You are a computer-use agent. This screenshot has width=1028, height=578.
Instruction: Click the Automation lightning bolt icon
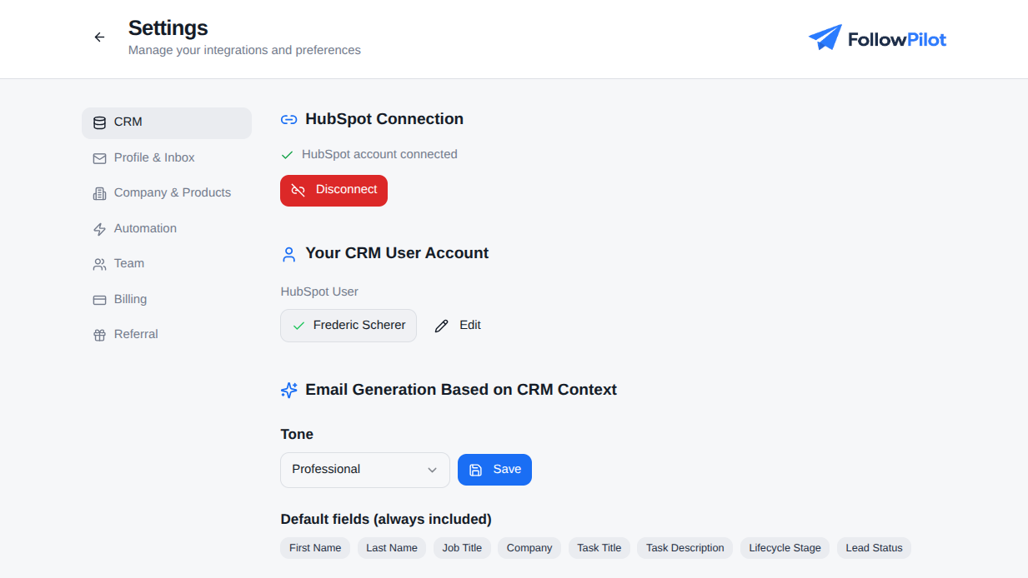click(x=99, y=229)
